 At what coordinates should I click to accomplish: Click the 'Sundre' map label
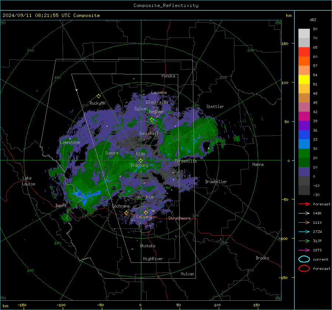112,153
